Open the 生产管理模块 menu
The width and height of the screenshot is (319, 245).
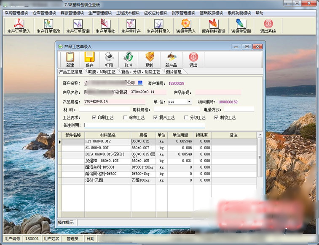pos(100,13)
